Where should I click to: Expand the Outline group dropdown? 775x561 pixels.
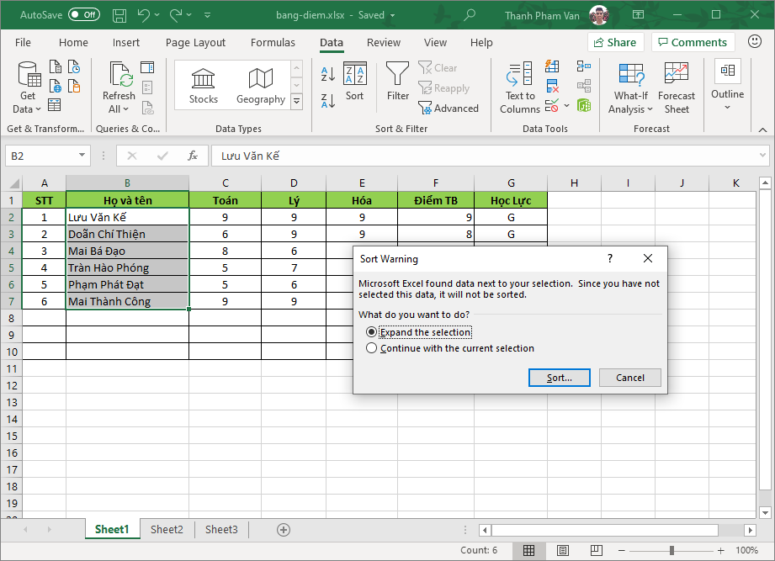[x=727, y=107]
